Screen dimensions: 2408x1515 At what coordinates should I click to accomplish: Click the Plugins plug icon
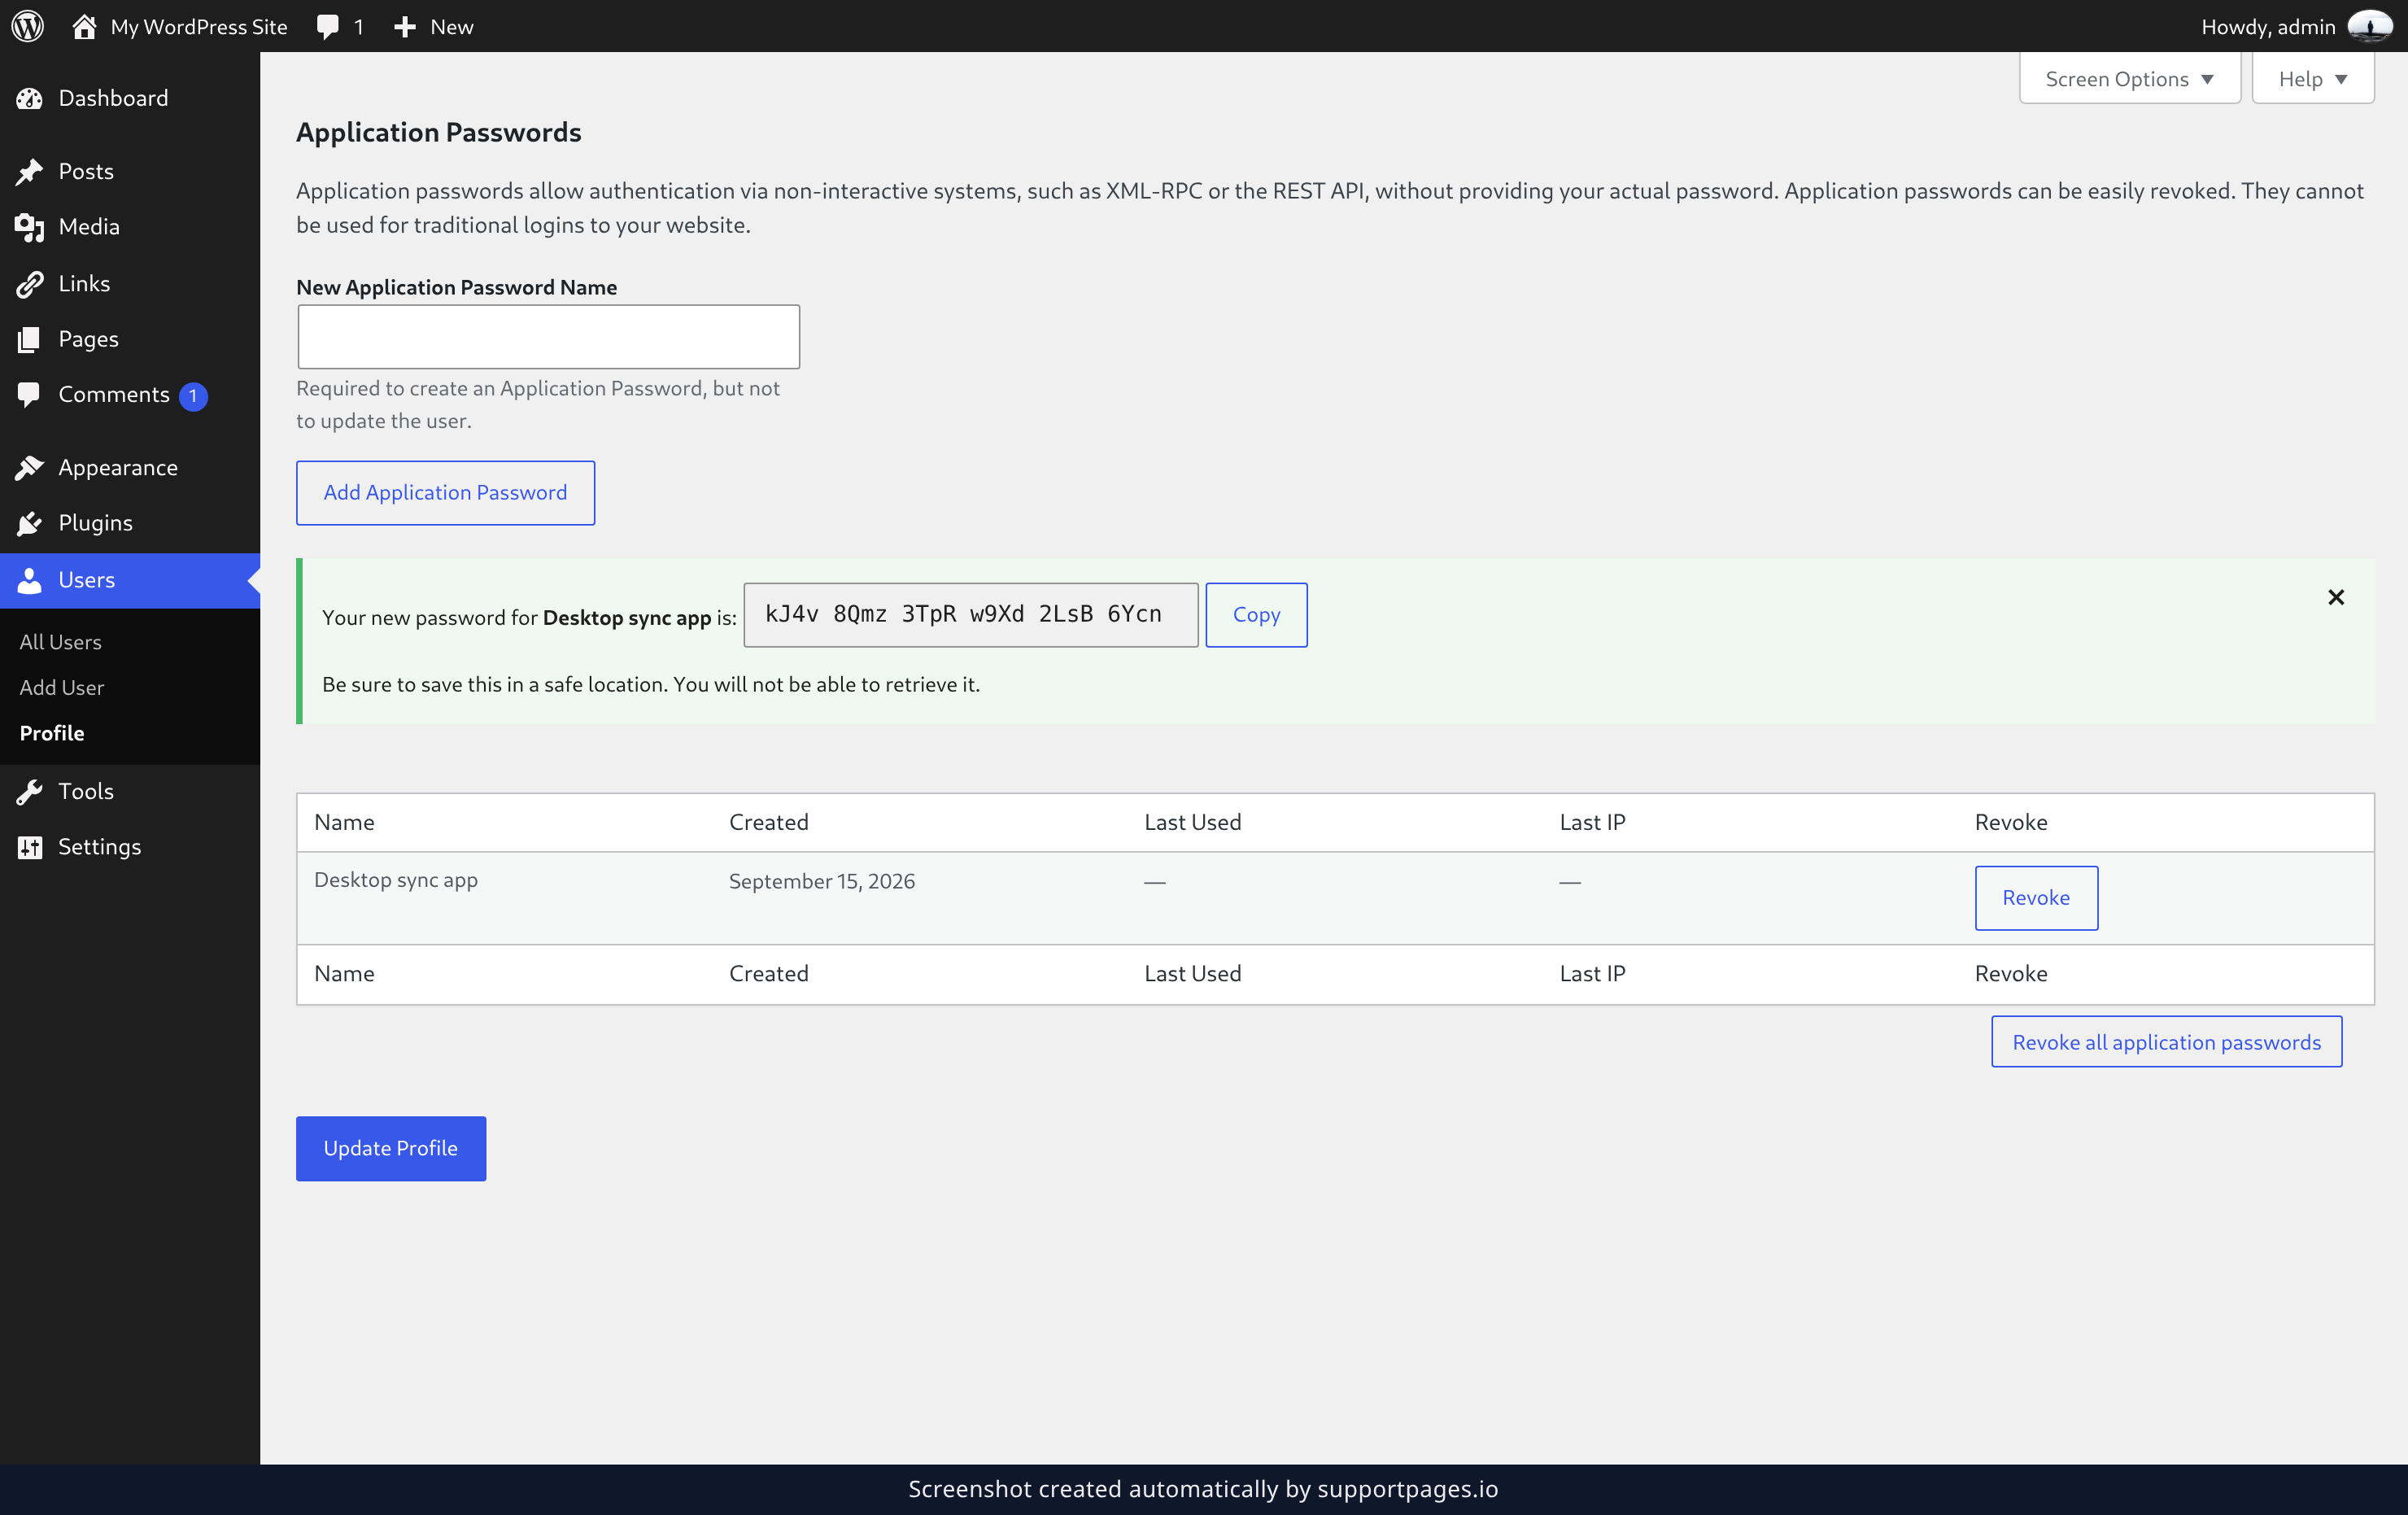[x=29, y=523]
